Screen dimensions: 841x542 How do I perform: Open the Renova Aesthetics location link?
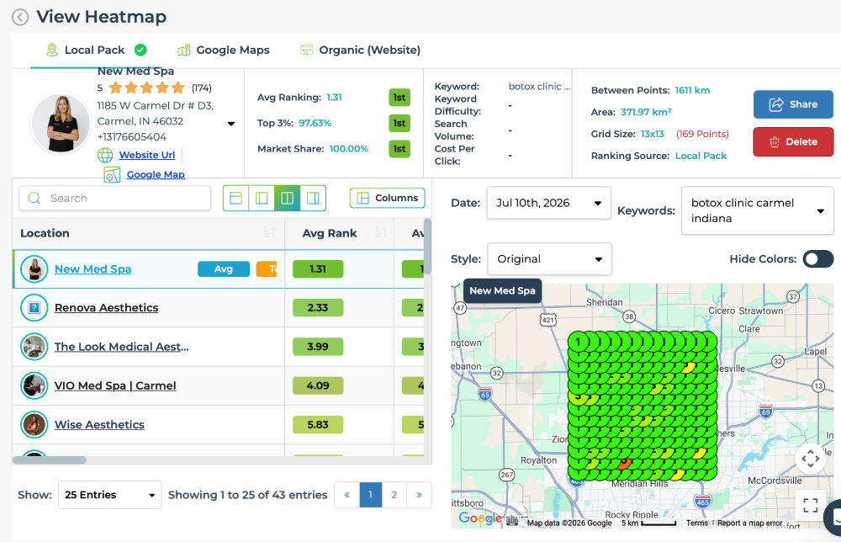click(106, 308)
